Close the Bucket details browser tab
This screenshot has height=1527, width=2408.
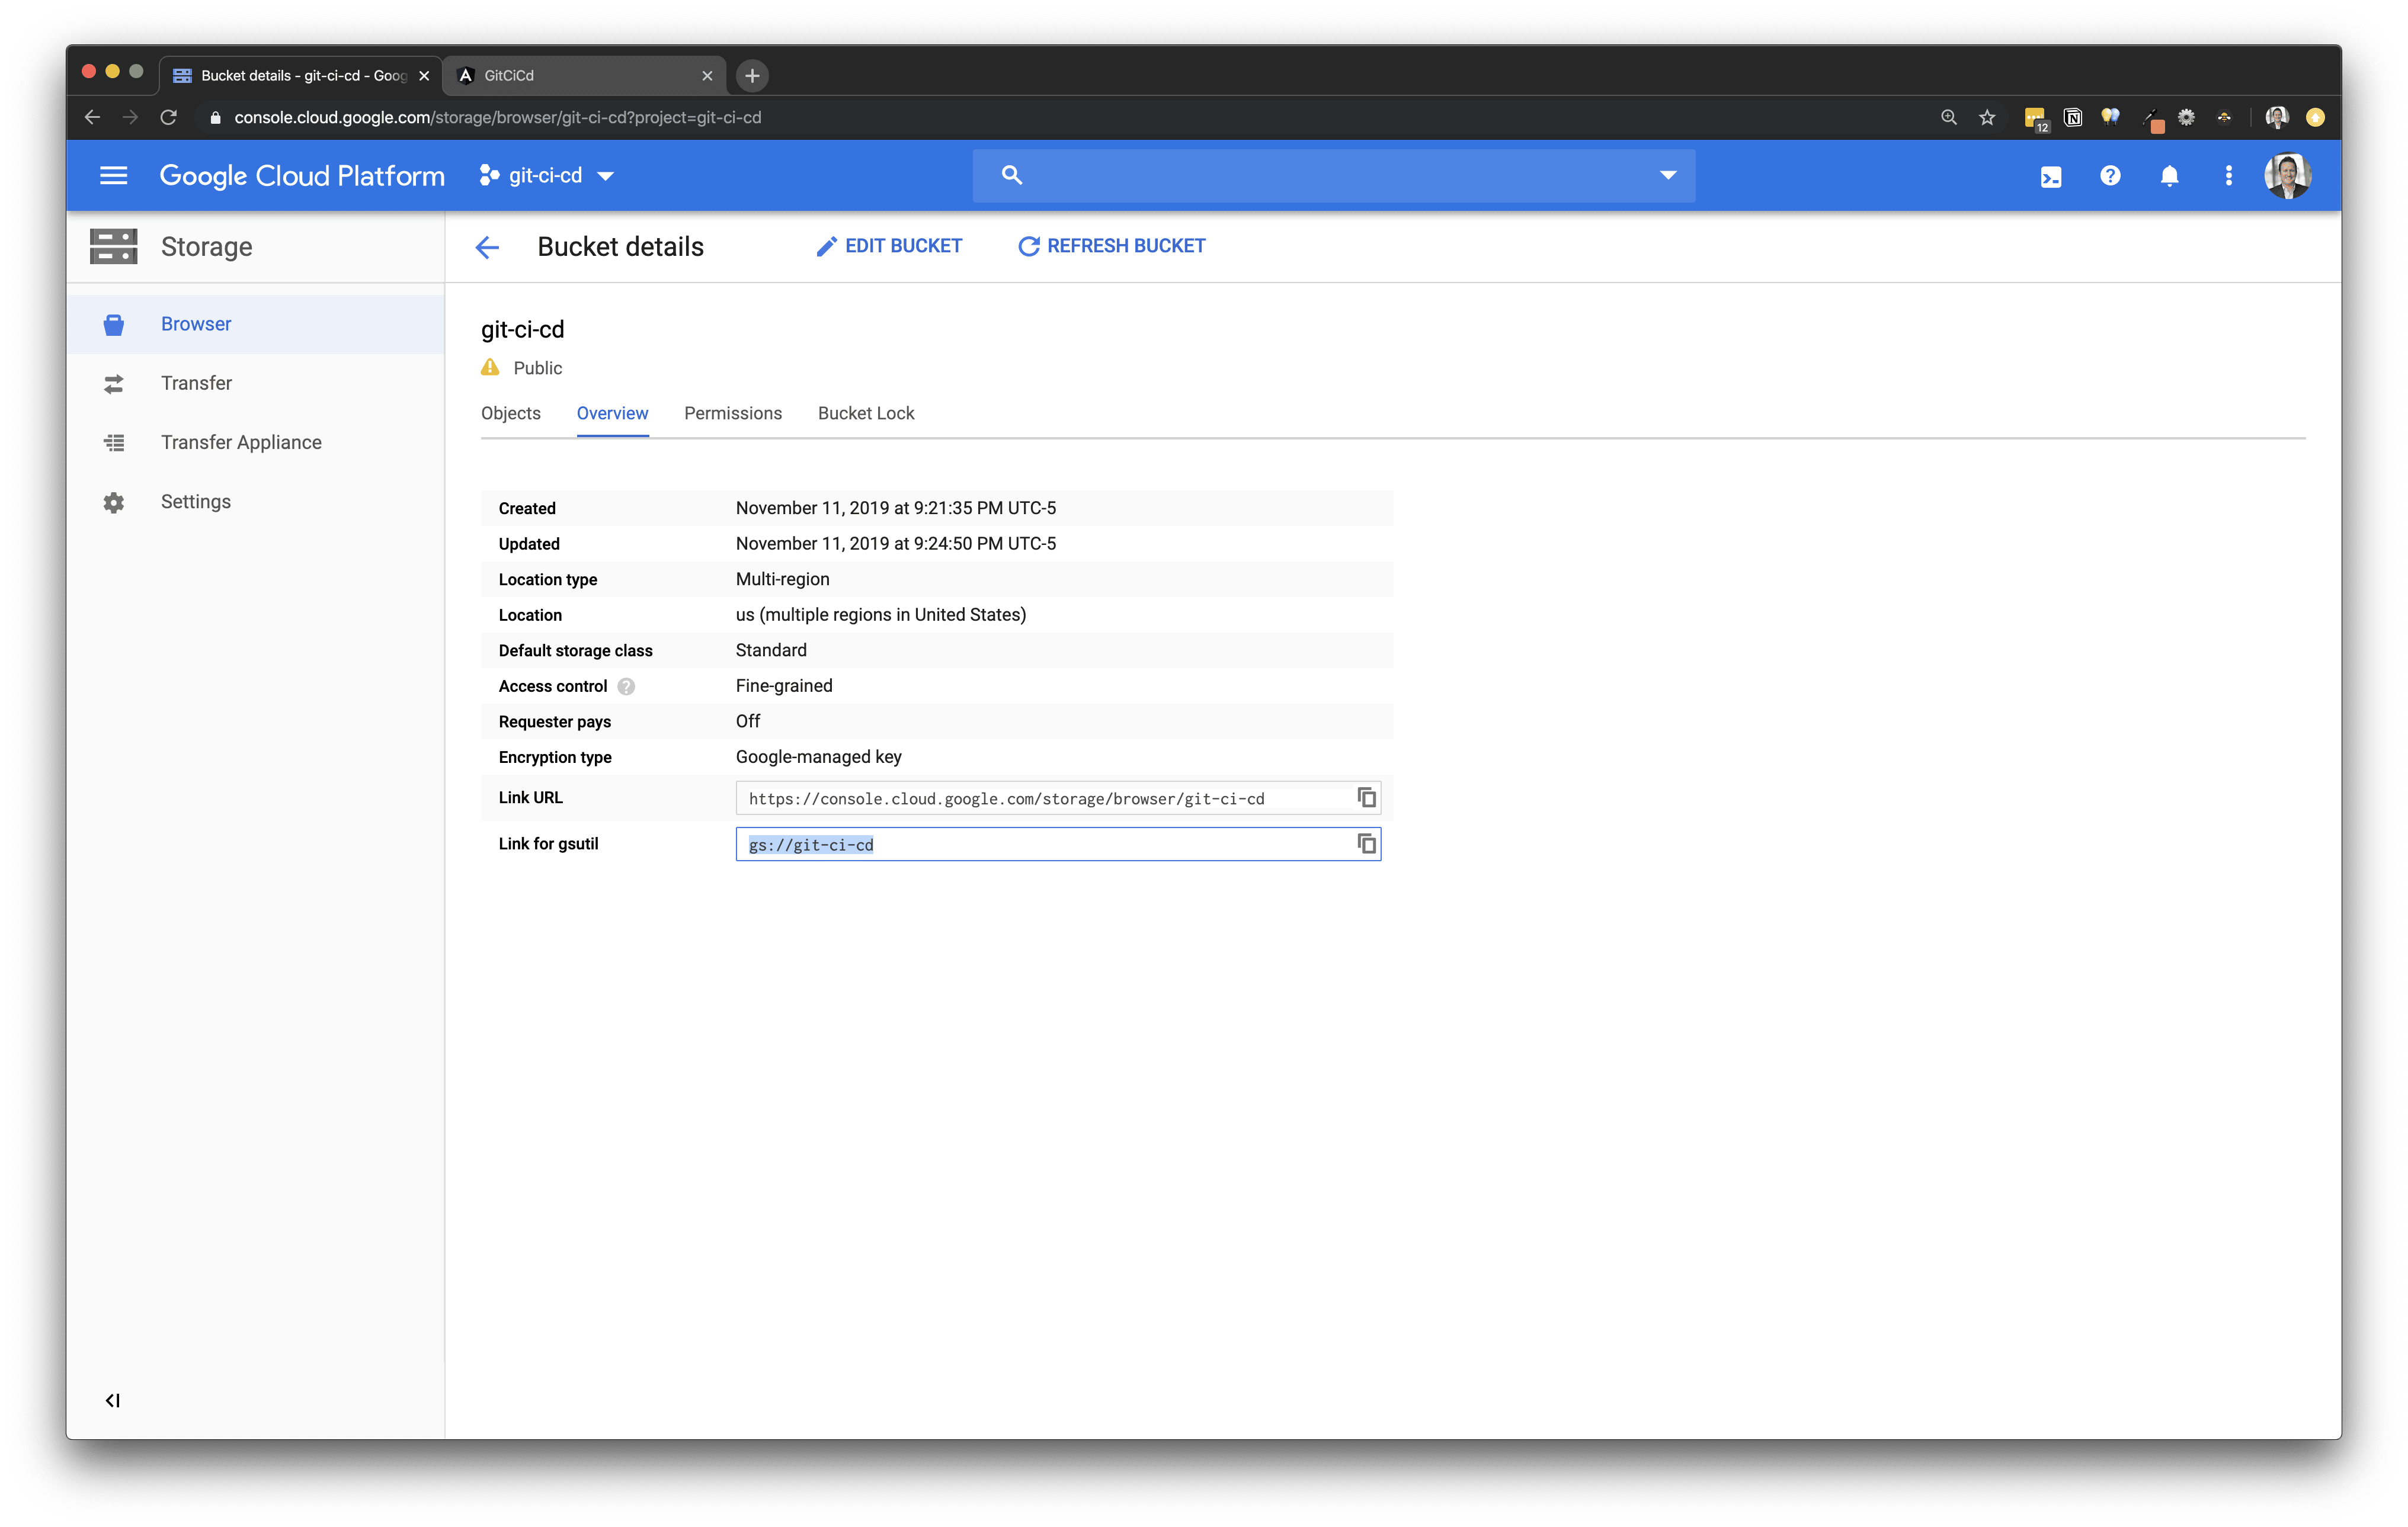(424, 76)
